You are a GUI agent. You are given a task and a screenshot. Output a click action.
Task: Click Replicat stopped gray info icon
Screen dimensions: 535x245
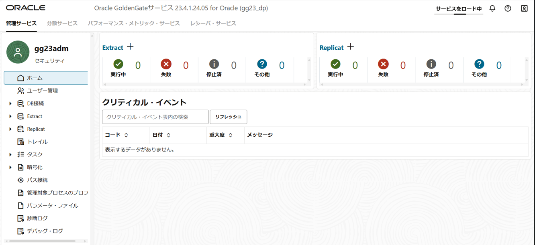[431, 64]
